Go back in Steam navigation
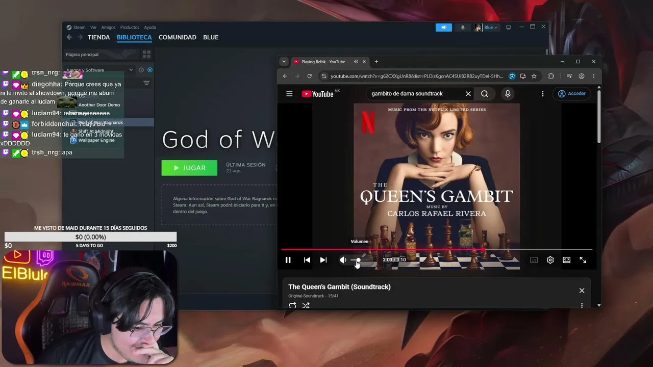The image size is (653, 367). [69, 37]
